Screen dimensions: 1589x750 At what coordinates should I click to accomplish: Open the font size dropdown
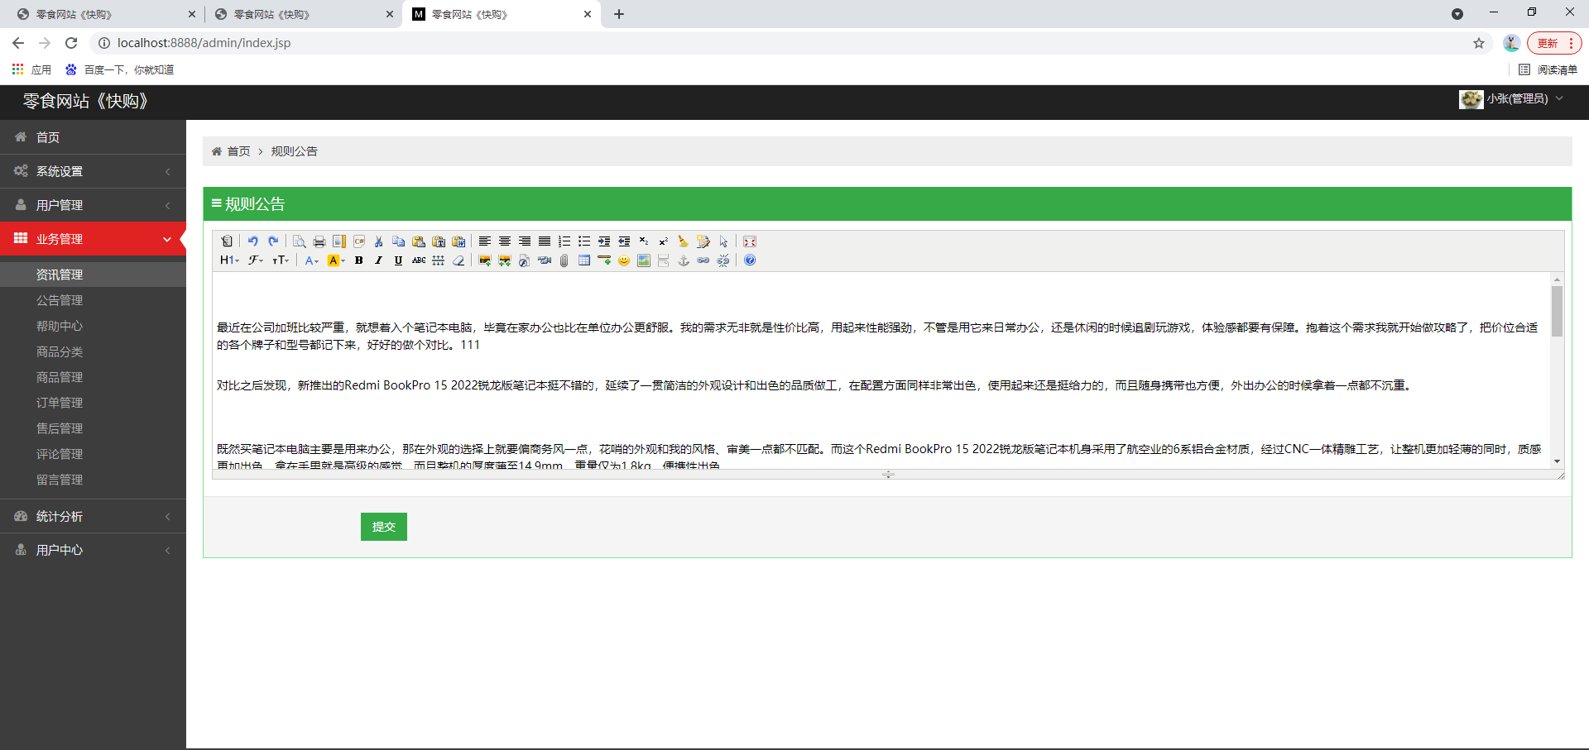281,260
